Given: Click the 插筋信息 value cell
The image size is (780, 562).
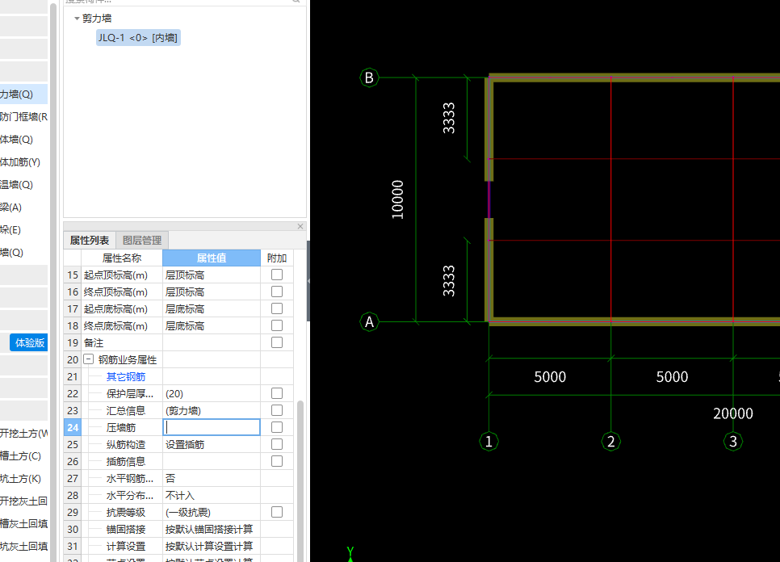Looking at the screenshot, I should pos(212,462).
